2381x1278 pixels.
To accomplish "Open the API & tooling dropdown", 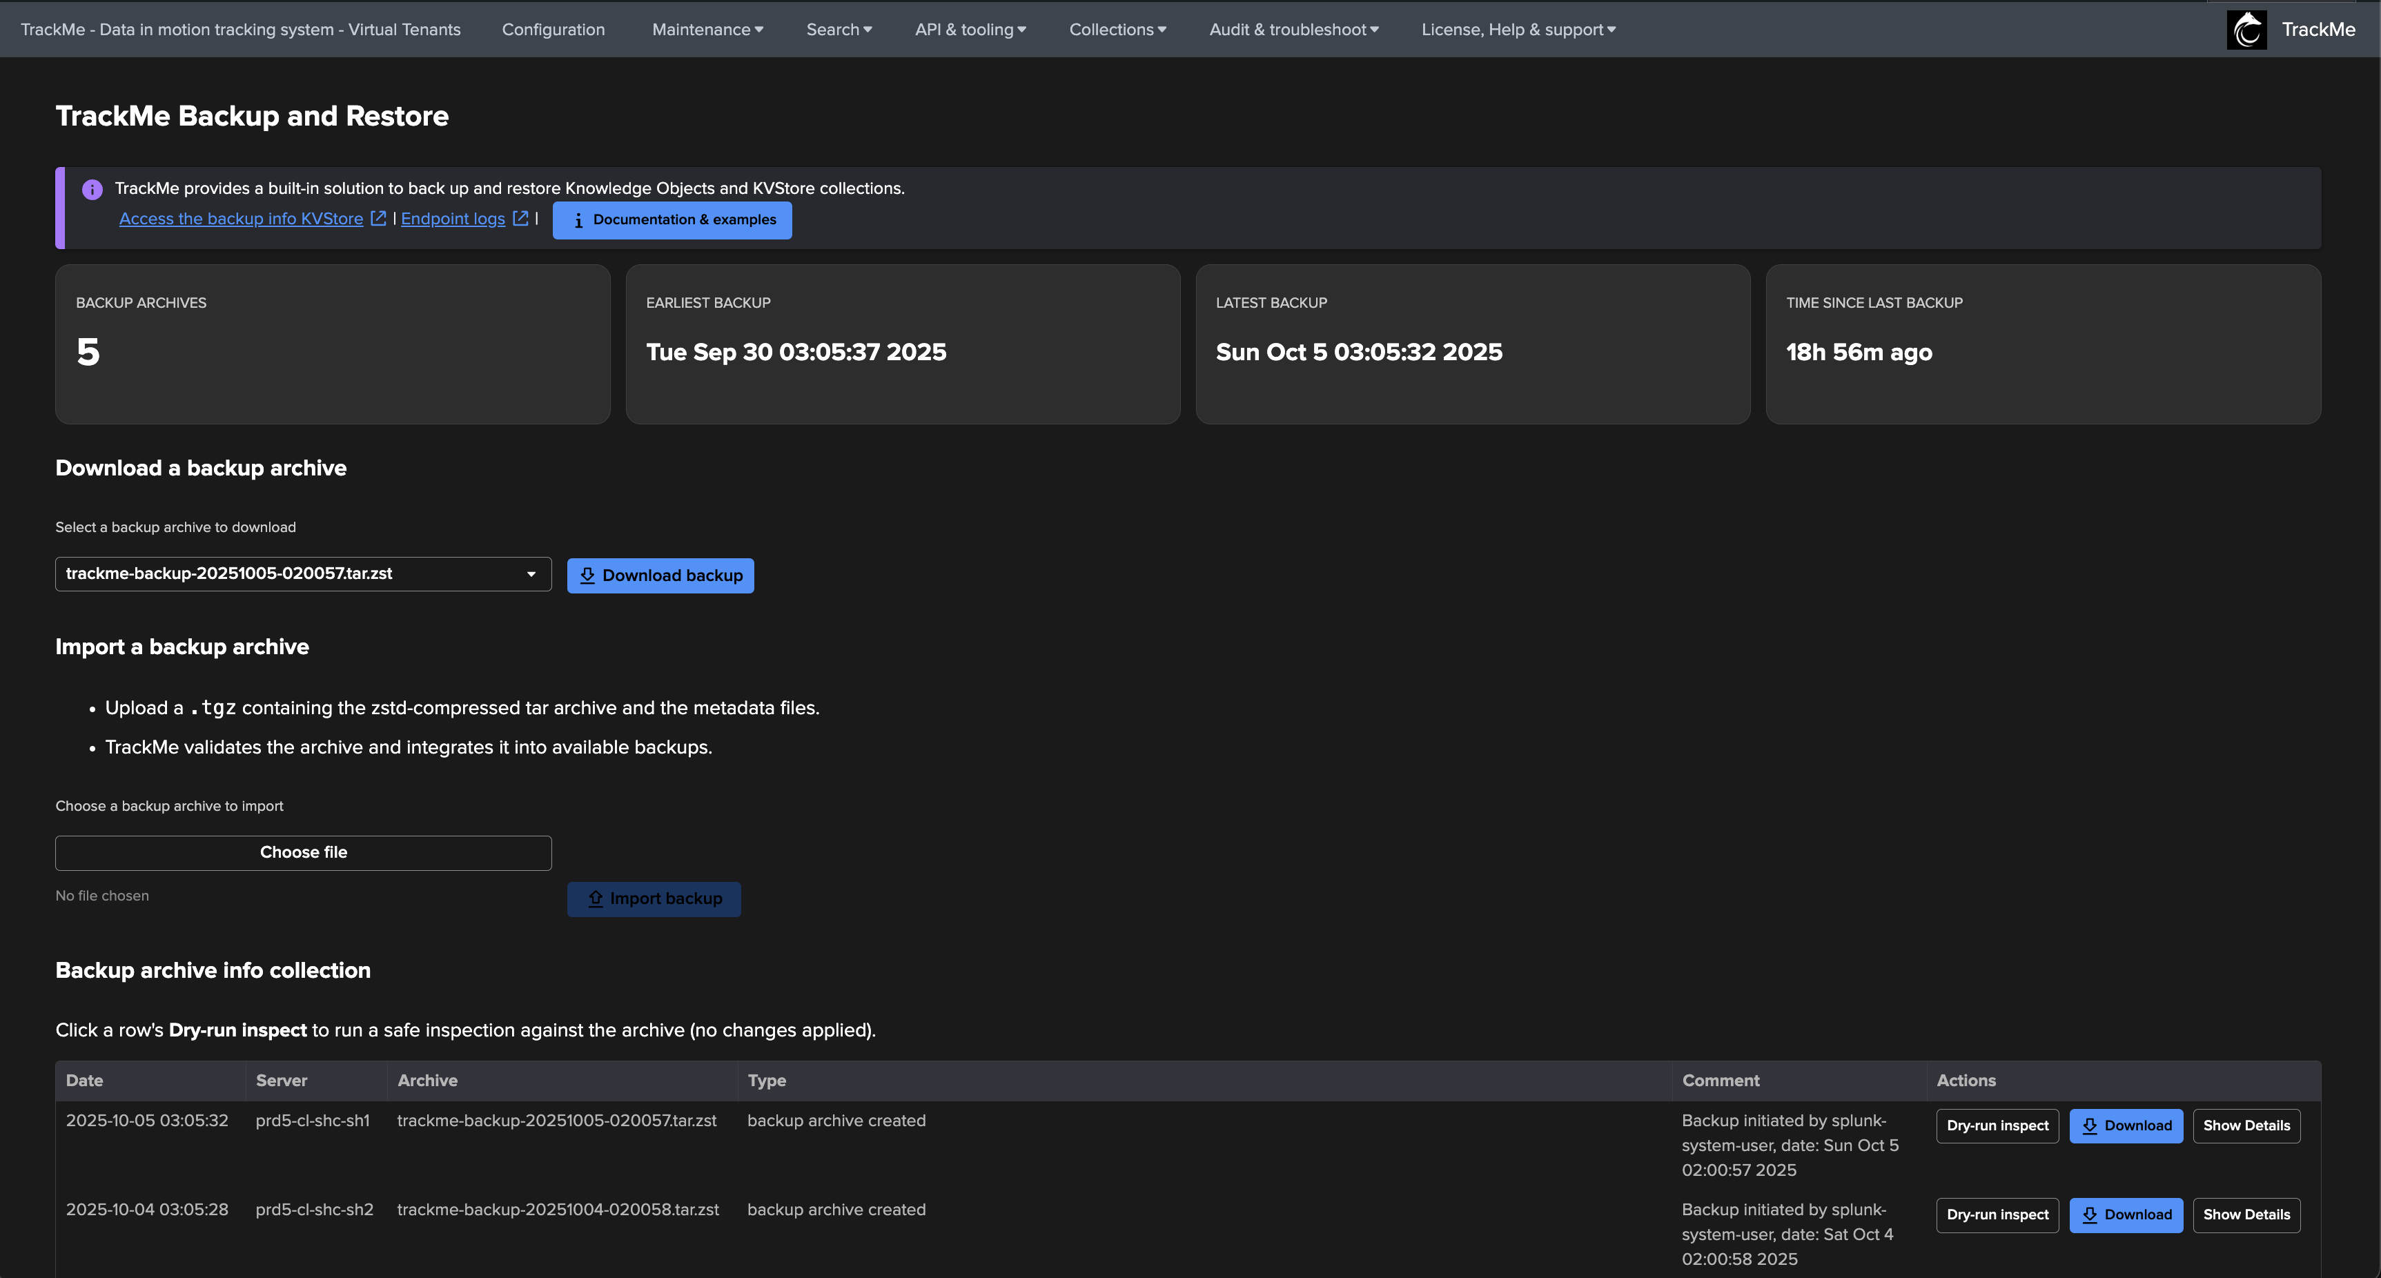I will pos(970,30).
